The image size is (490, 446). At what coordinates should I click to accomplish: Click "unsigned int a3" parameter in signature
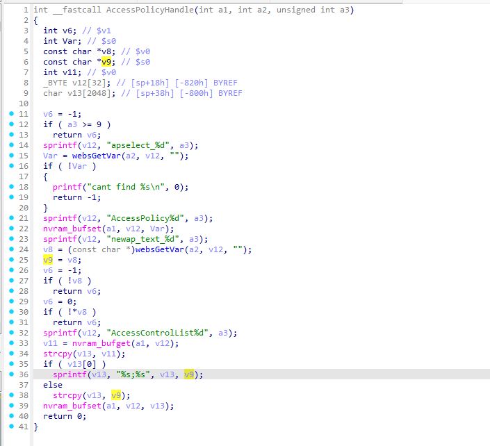[x=313, y=10]
